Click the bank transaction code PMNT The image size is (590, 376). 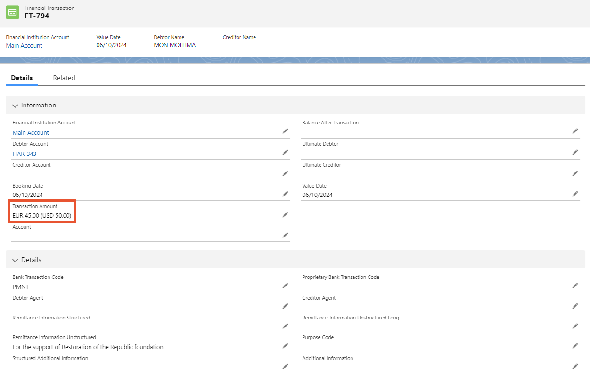pos(21,286)
